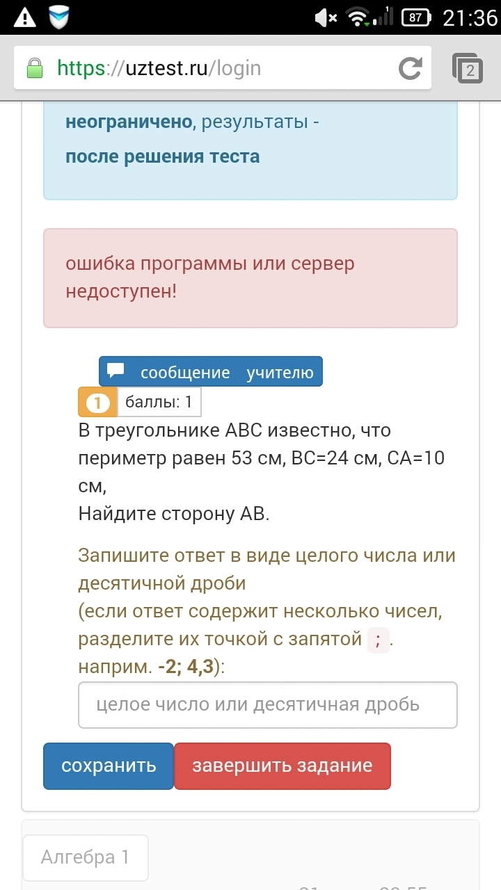The image size is (501, 890).
Task: Tap the battery level indicator showing 87
Action: 416,18
